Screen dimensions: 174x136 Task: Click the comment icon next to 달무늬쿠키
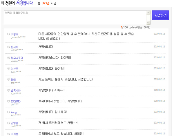click(8, 58)
